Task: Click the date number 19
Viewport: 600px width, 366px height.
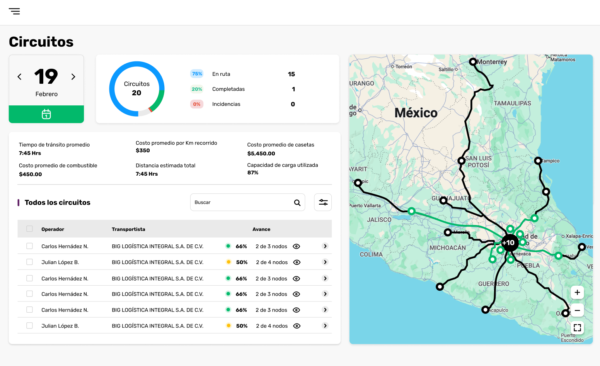Action: coord(46,76)
